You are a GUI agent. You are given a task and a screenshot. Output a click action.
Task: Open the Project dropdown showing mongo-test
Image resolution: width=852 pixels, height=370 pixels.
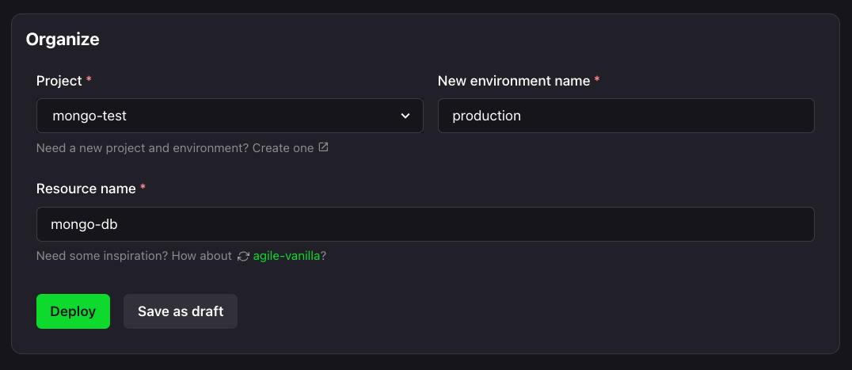click(x=230, y=116)
